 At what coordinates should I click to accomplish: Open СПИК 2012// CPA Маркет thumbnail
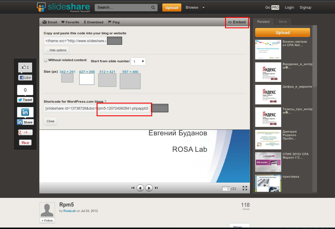pyautogui.click(x=268, y=162)
